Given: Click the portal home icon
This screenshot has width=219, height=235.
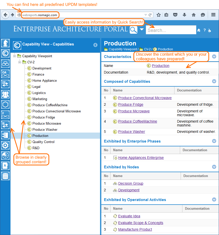Looking at the screenshot, I should (x=199, y=30).
